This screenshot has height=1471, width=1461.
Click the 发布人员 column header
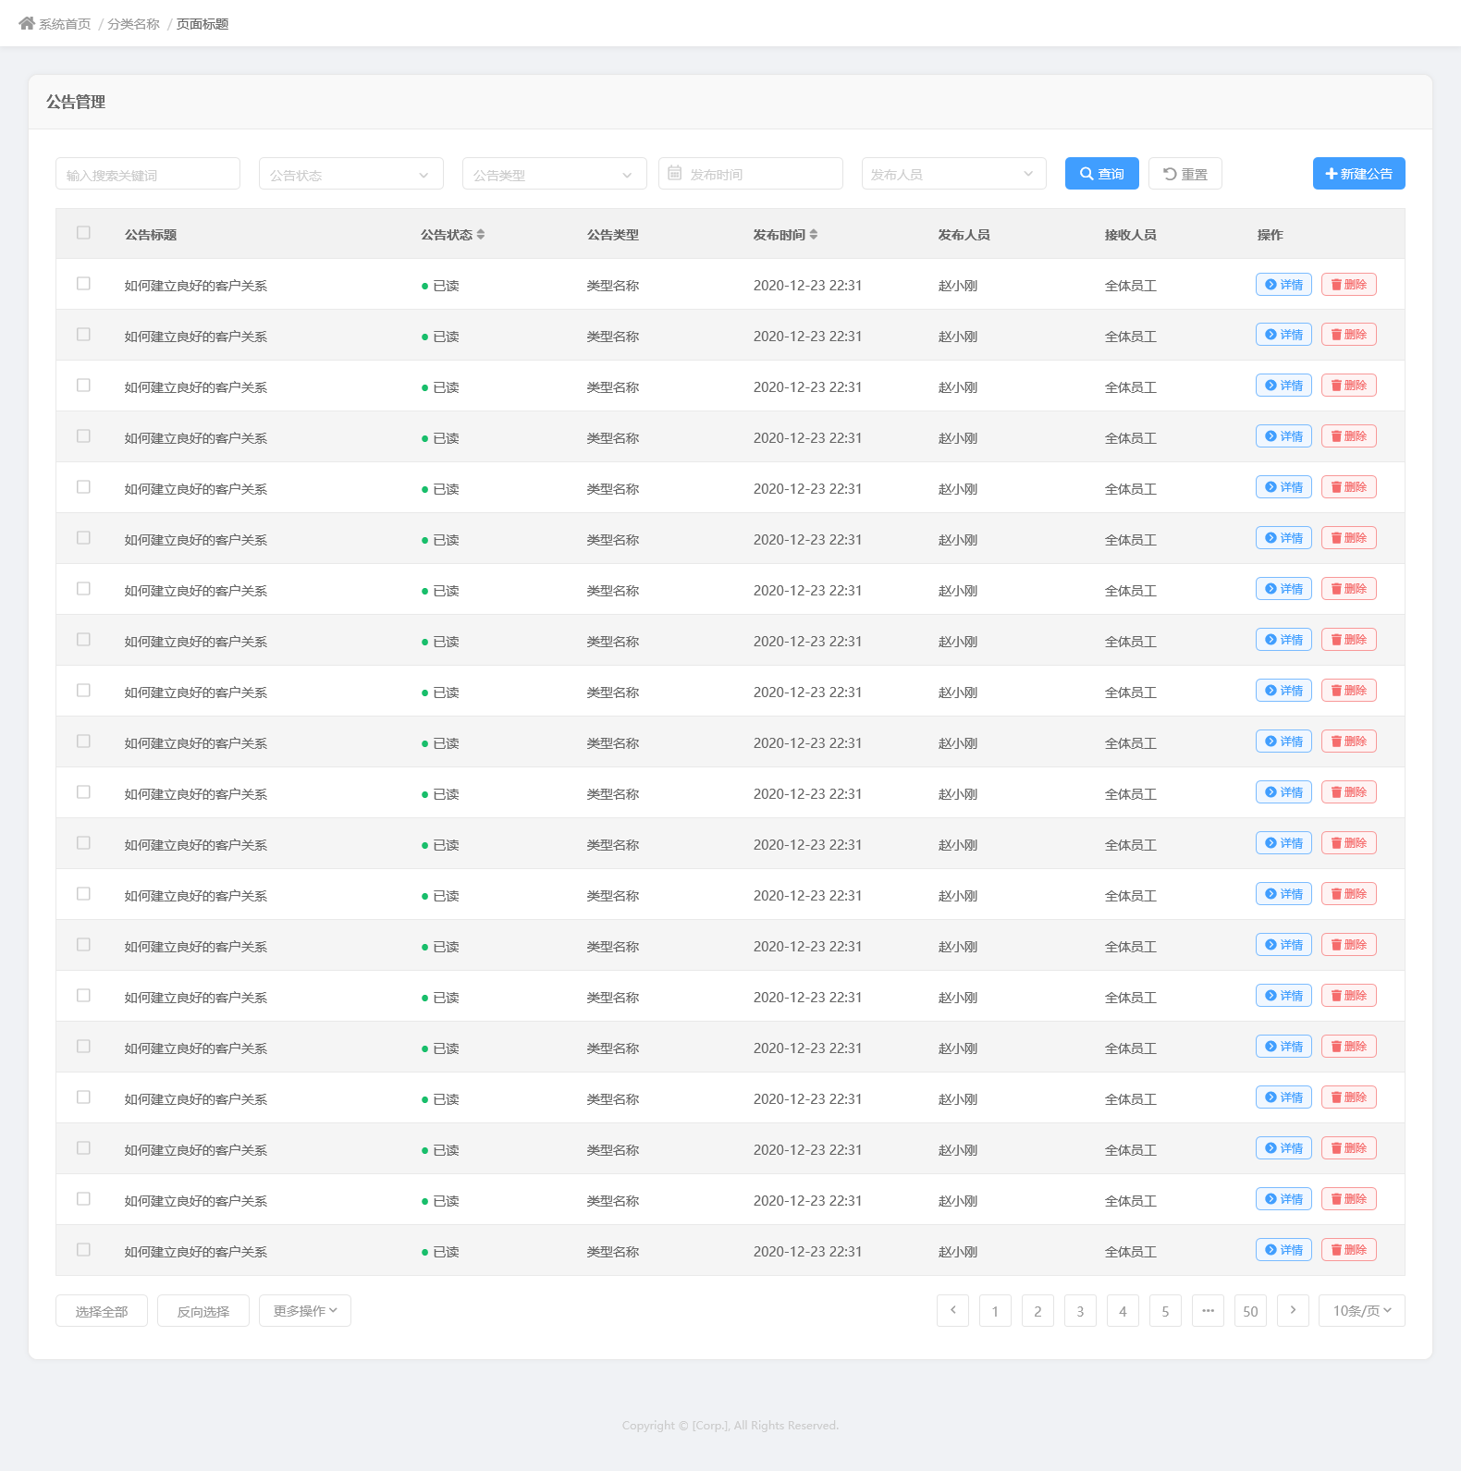(x=964, y=235)
